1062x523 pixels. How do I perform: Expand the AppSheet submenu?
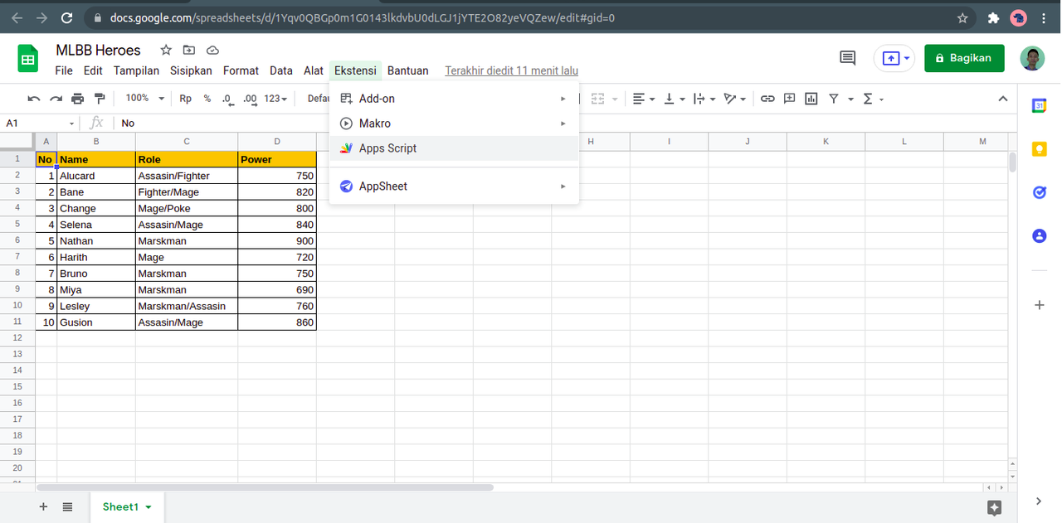(x=454, y=186)
